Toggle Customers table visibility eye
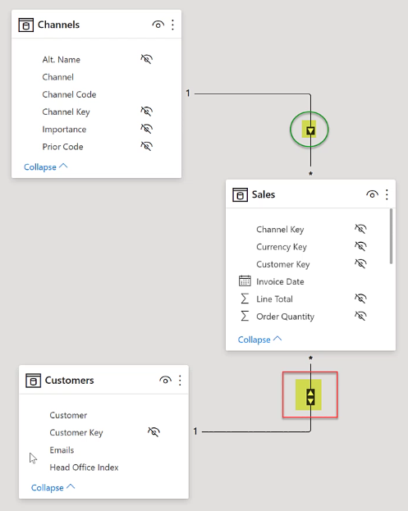408x511 pixels. [165, 381]
